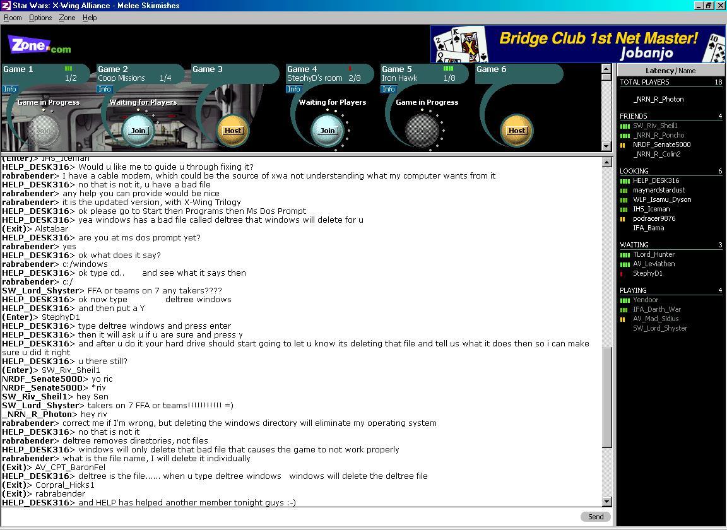Click the LOOKING section header
Viewport: 727px width, 530px height.
click(671, 171)
